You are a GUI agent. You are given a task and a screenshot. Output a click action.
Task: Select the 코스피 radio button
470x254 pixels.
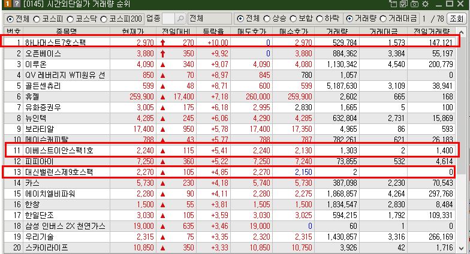point(37,19)
